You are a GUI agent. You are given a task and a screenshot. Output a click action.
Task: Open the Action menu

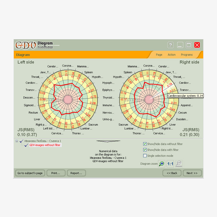(171, 55)
